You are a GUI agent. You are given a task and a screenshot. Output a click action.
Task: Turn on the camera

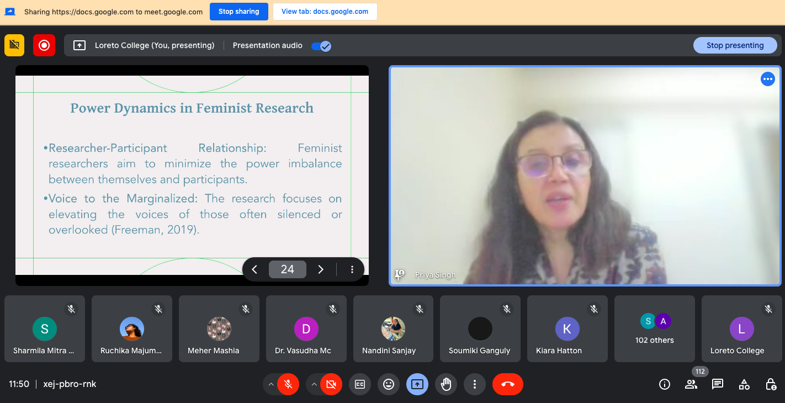[x=331, y=384]
